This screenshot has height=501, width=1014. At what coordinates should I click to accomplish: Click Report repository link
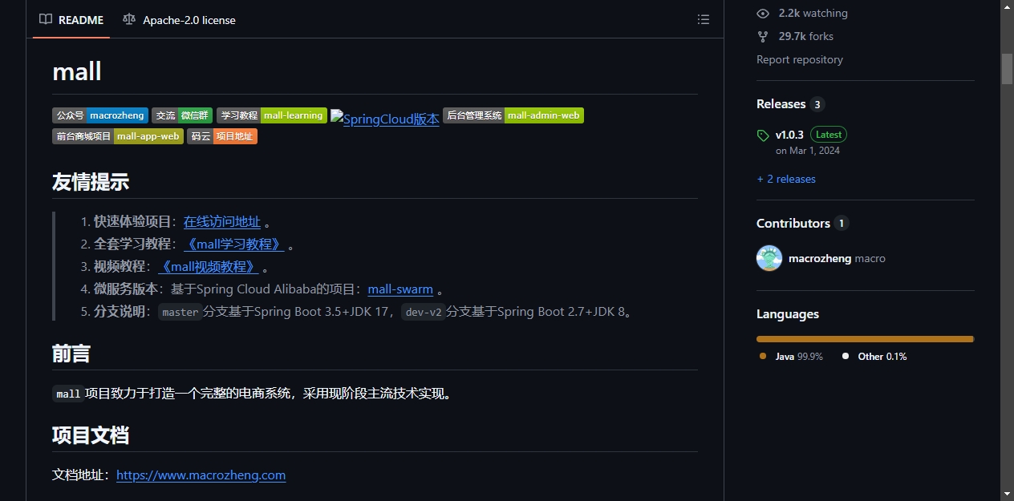click(x=800, y=59)
